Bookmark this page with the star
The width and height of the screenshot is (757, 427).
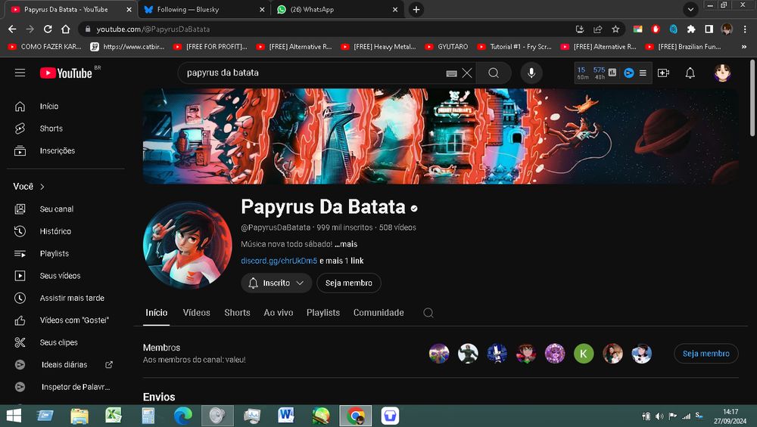(x=615, y=29)
